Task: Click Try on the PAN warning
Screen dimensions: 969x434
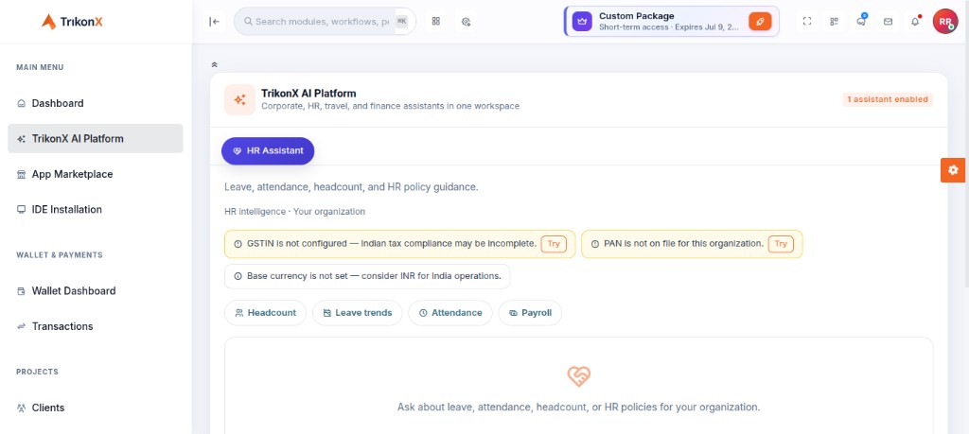Action: point(781,244)
